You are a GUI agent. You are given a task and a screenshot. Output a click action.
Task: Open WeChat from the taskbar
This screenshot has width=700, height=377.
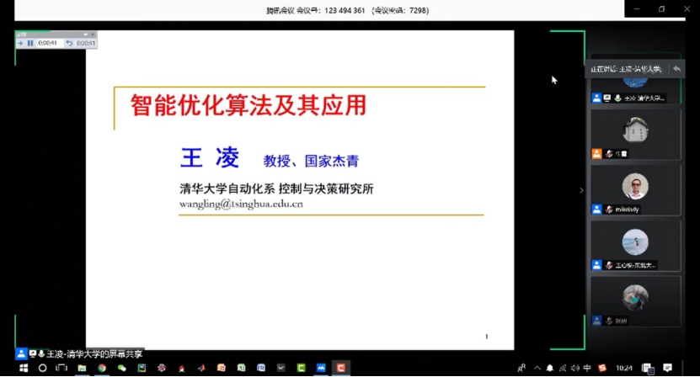122,368
